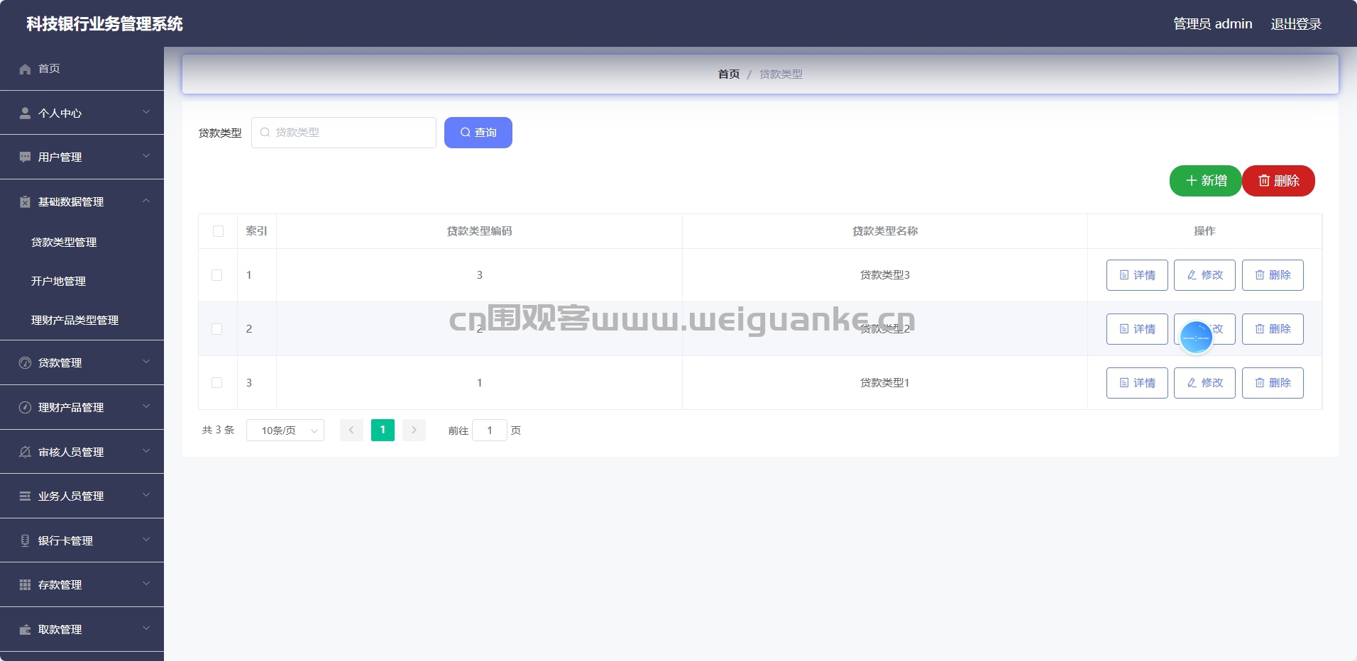Click the 贷款类型 search input field

[x=344, y=133]
